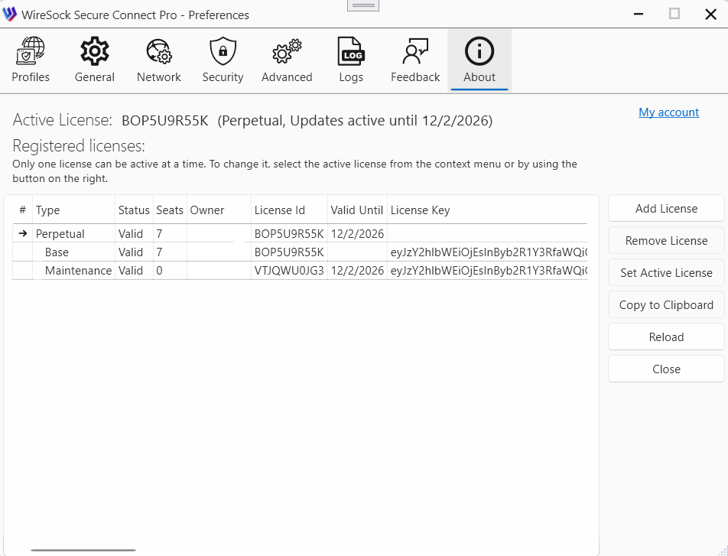The image size is (728, 556).
Task: Open the Profiles shield globe icon
Action: (x=31, y=52)
